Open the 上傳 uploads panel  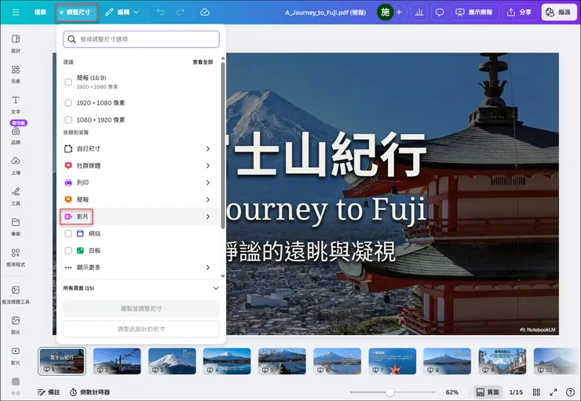(16, 166)
